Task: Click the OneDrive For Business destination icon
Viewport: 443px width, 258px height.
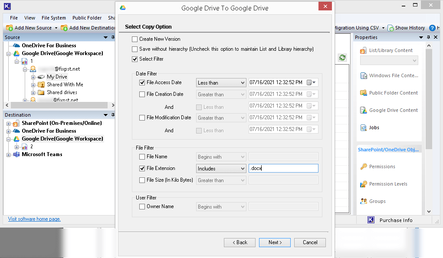Action: tap(16, 131)
